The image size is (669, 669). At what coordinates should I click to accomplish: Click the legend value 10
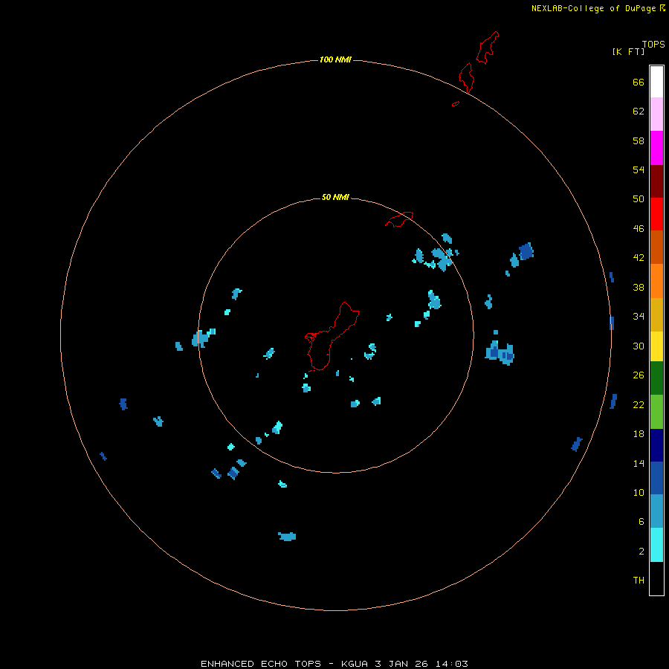click(x=639, y=493)
